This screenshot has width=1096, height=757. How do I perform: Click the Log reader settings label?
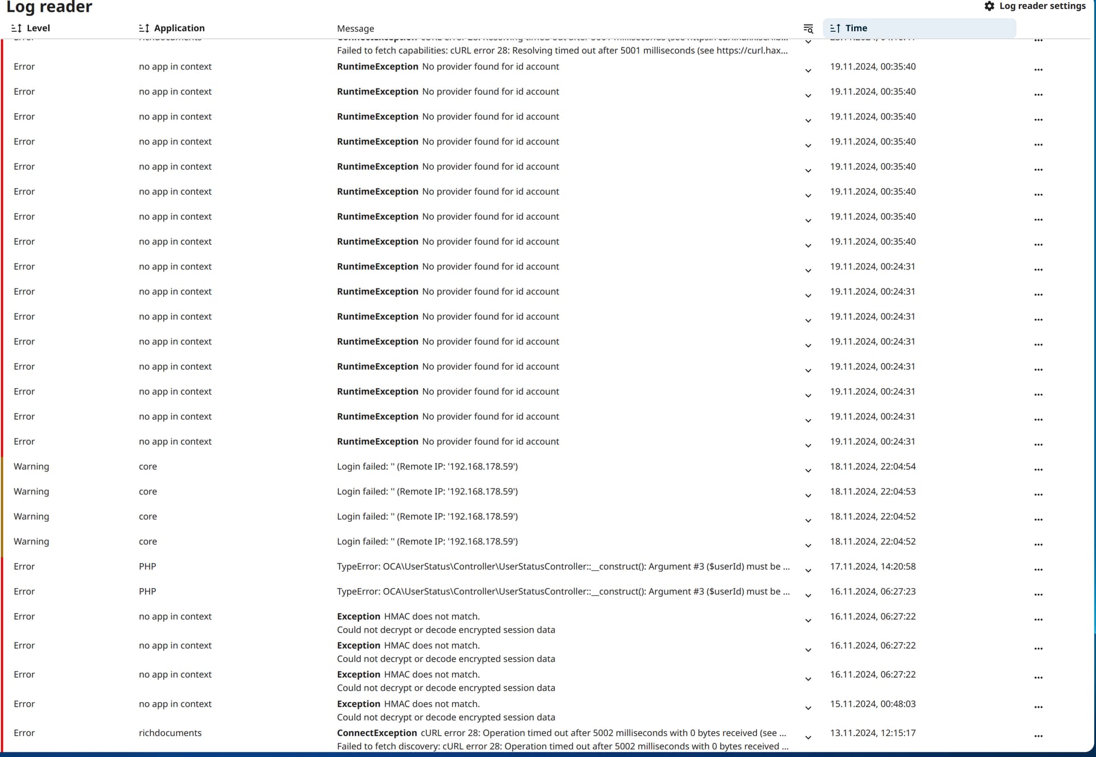coord(1042,6)
